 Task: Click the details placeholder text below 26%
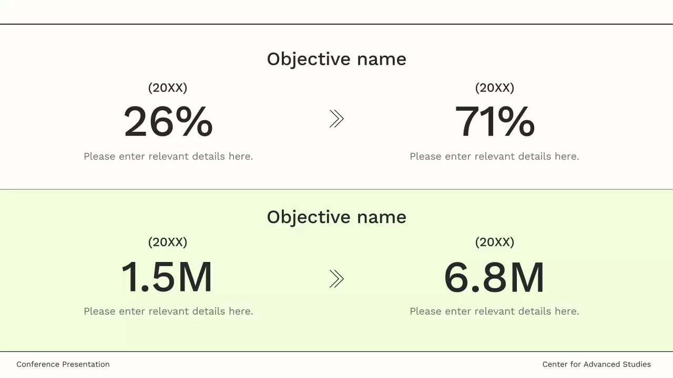click(168, 156)
